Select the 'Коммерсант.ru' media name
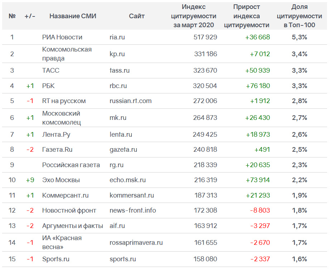Viewport: 331px width, 272px height. pyautogui.click(x=65, y=195)
